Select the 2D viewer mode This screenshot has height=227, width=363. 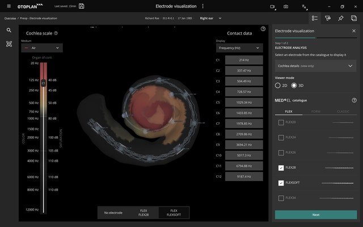[x=278, y=85]
